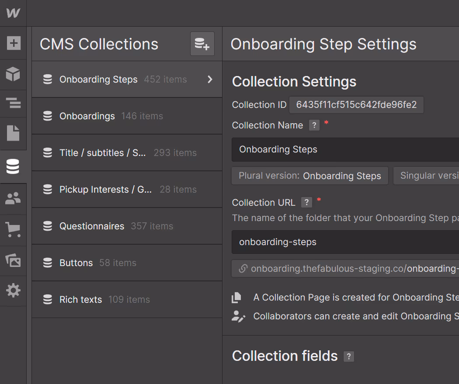The image size is (459, 384).
Task: Click the '452 items' count text
Action: (x=165, y=79)
